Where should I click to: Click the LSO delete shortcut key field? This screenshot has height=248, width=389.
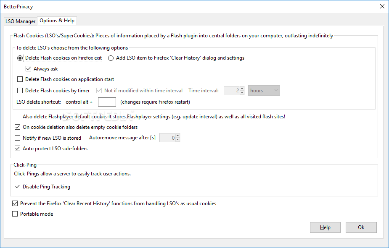107,102
